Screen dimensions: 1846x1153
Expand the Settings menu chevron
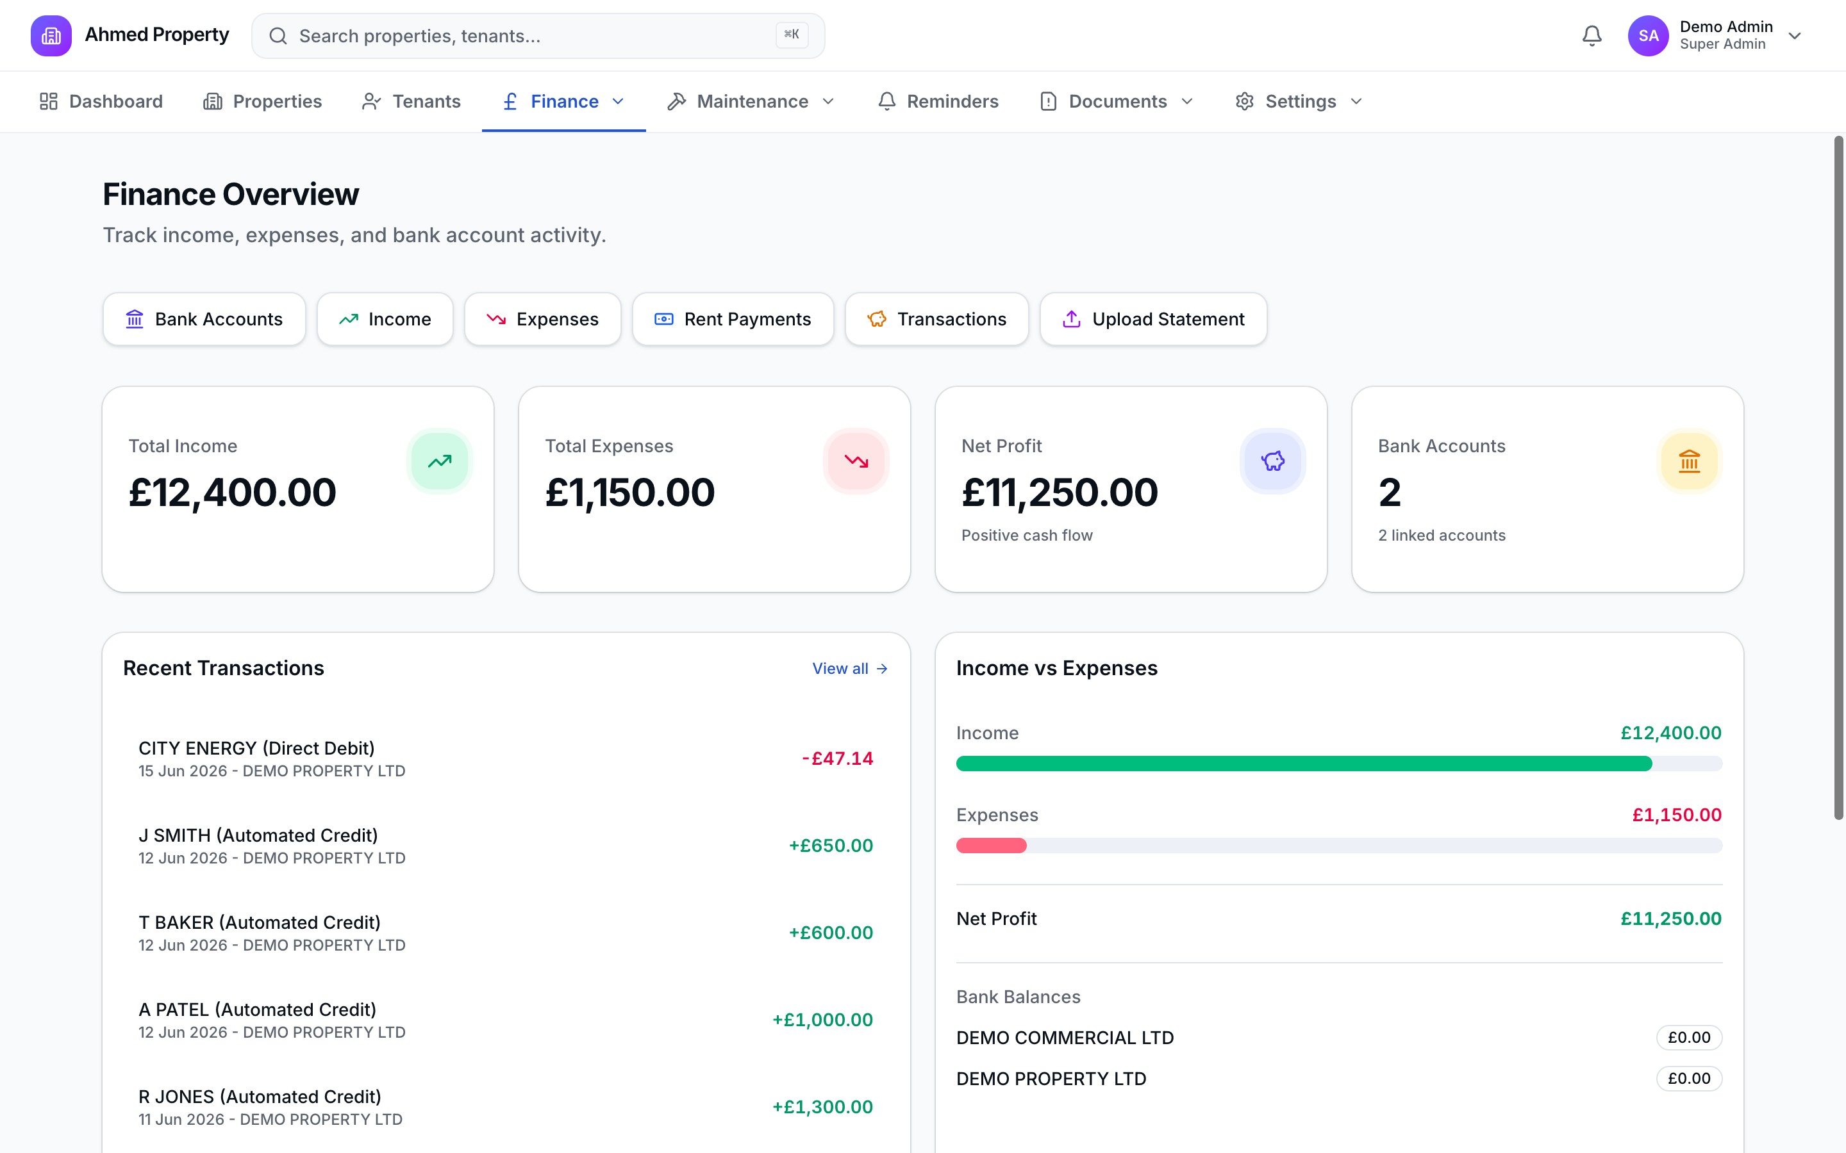click(x=1356, y=101)
